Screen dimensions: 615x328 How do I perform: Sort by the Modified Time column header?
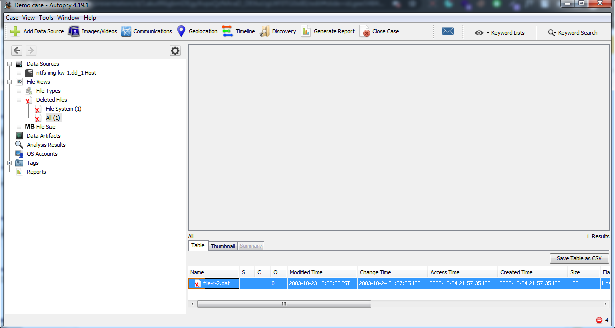pyautogui.click(x=322, y=272)
